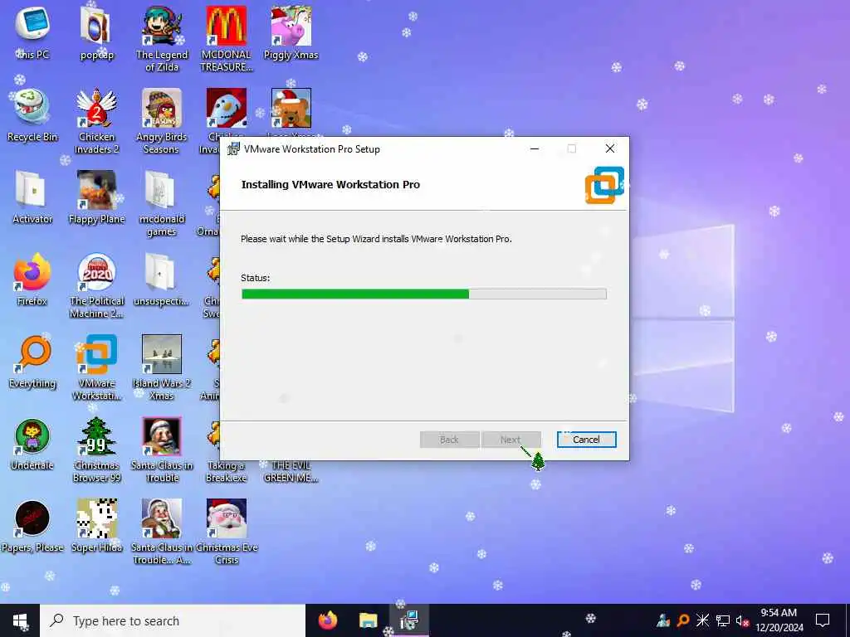Click the Type here to search box
This screenshot has width=850, height=637.
(x=173, y=620)
